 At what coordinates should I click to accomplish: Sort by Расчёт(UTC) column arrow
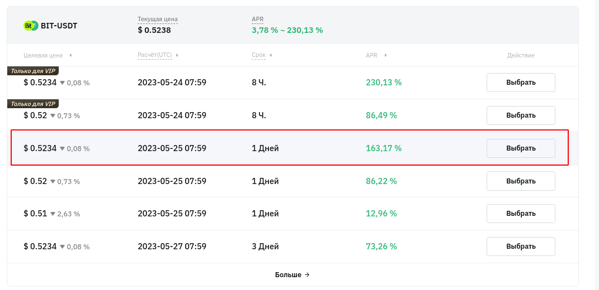click(x=177, y=55)
